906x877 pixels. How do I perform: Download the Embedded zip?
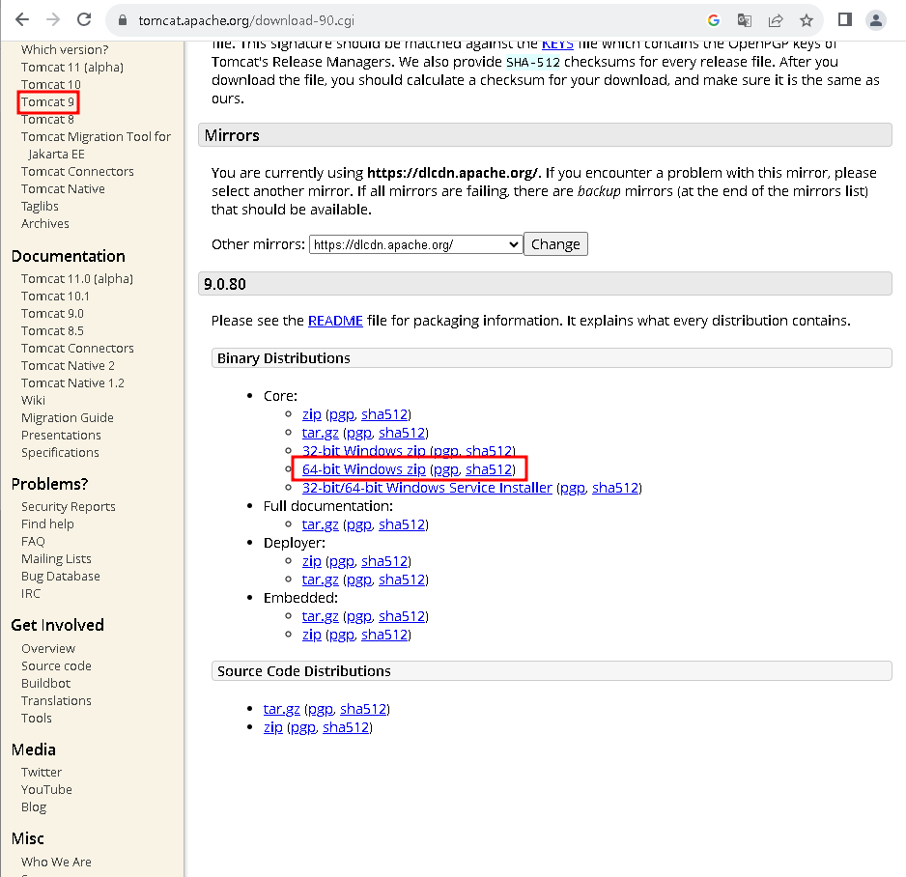(x=311, y=635)
